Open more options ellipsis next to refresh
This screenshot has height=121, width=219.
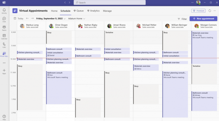[215, 11]
